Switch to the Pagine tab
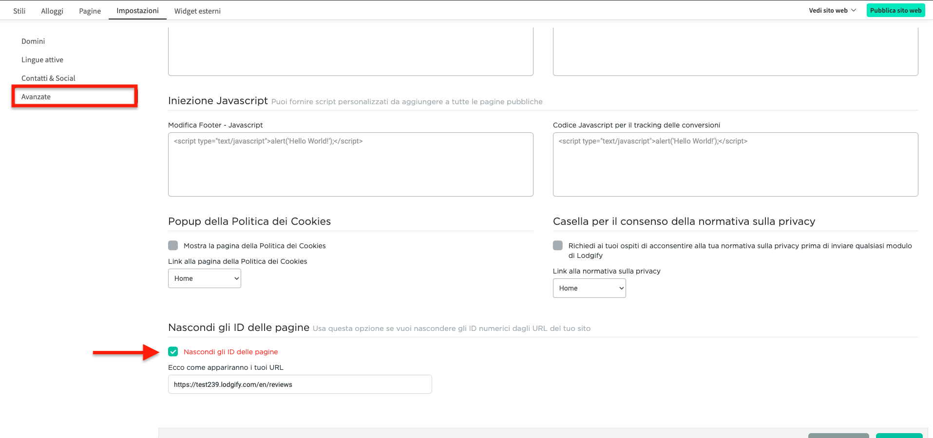Image resolution: width=933 pixels, height=438 pixels. point(90,11)
